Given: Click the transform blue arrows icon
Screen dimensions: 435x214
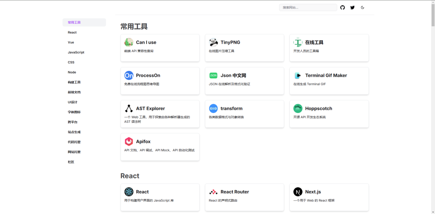Looking at the screenshot, I should tap(213, 108).
